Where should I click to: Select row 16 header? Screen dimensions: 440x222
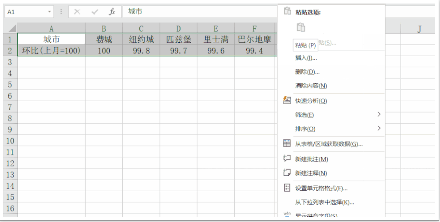10,208
